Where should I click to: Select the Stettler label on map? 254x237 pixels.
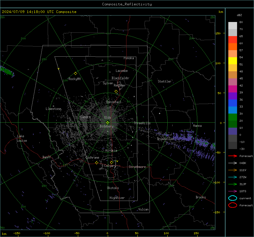pyautogui.click(x=165, y=81)
